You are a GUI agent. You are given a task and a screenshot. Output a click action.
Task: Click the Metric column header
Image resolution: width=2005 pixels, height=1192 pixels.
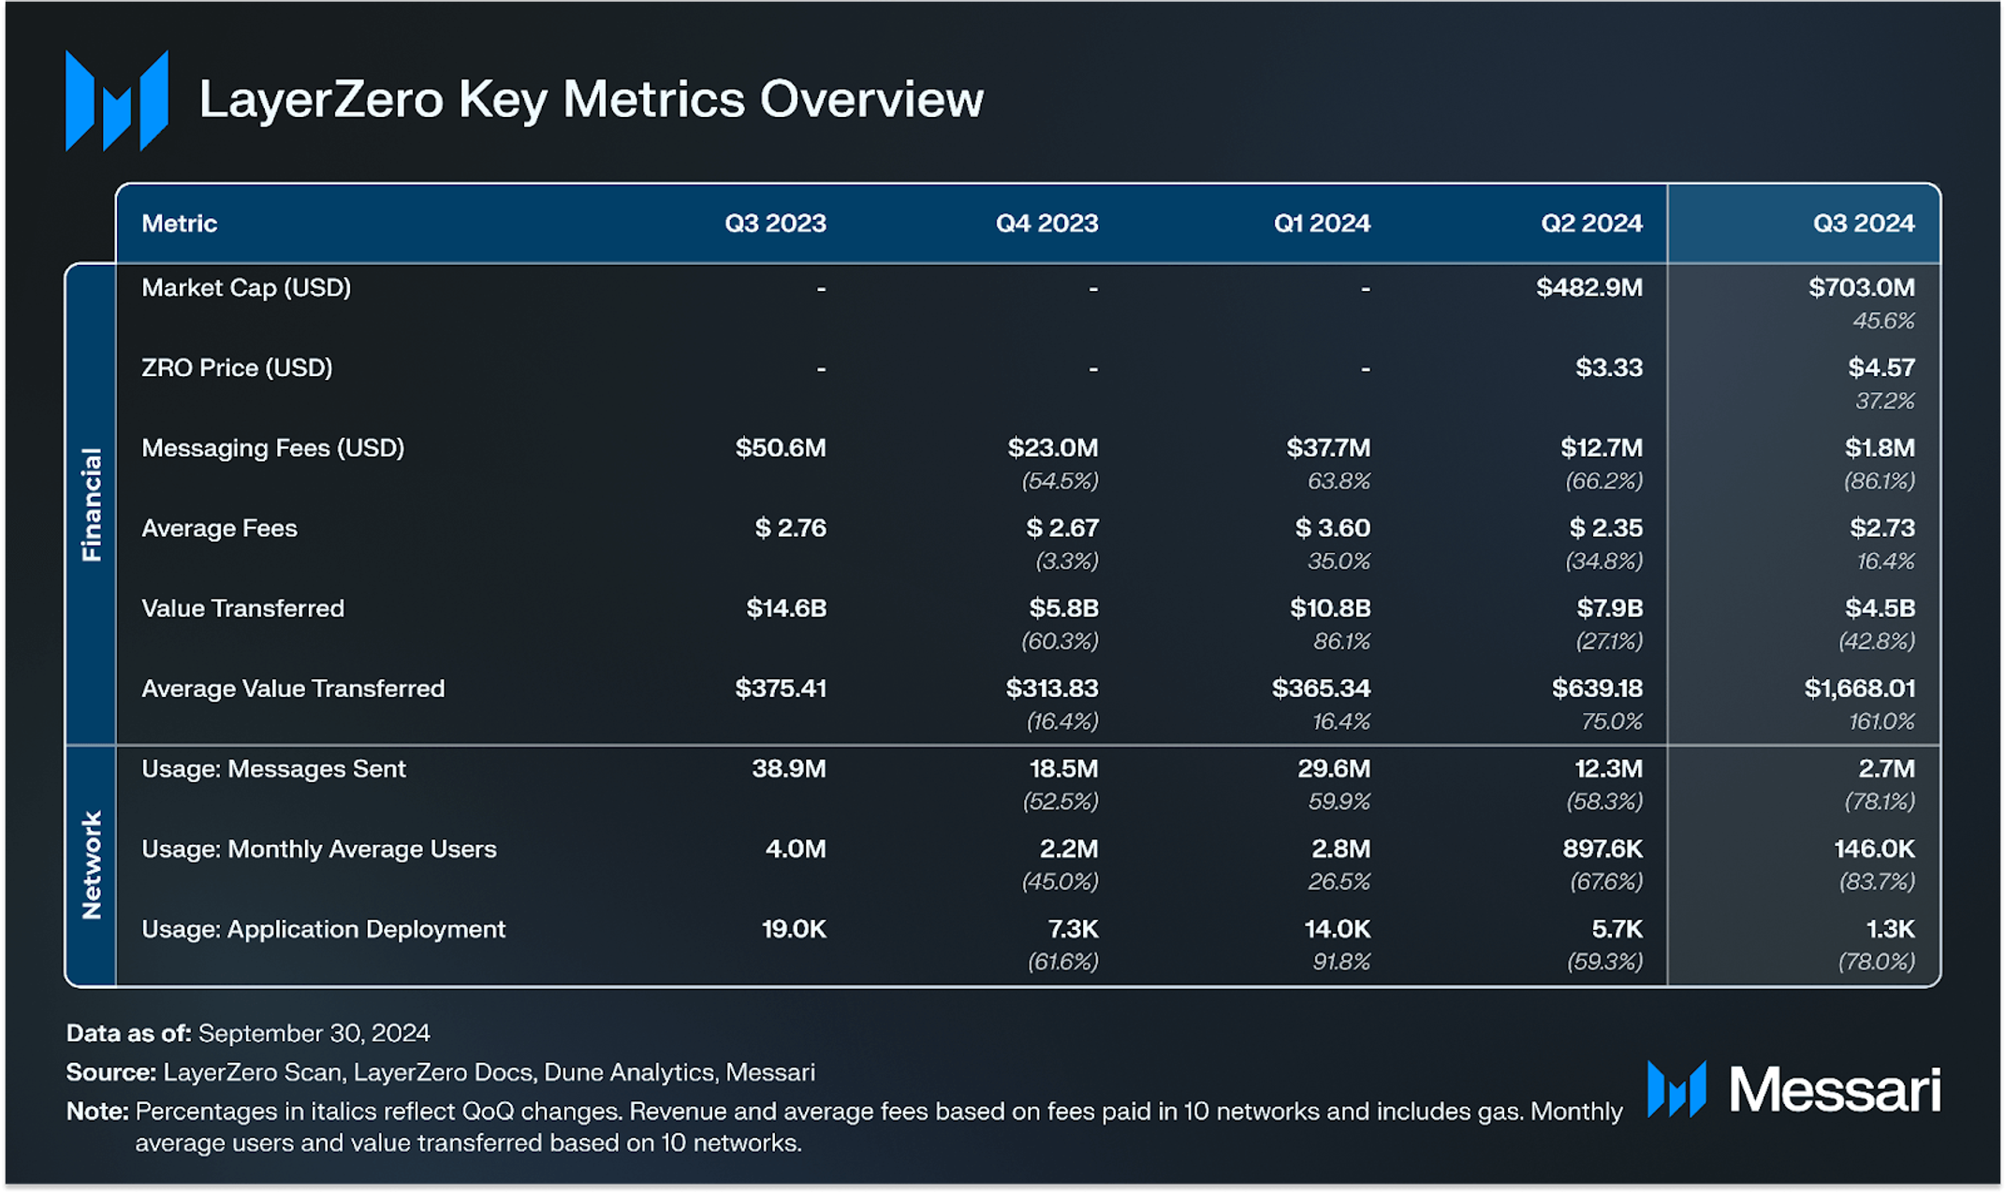[x=179, y=224]
